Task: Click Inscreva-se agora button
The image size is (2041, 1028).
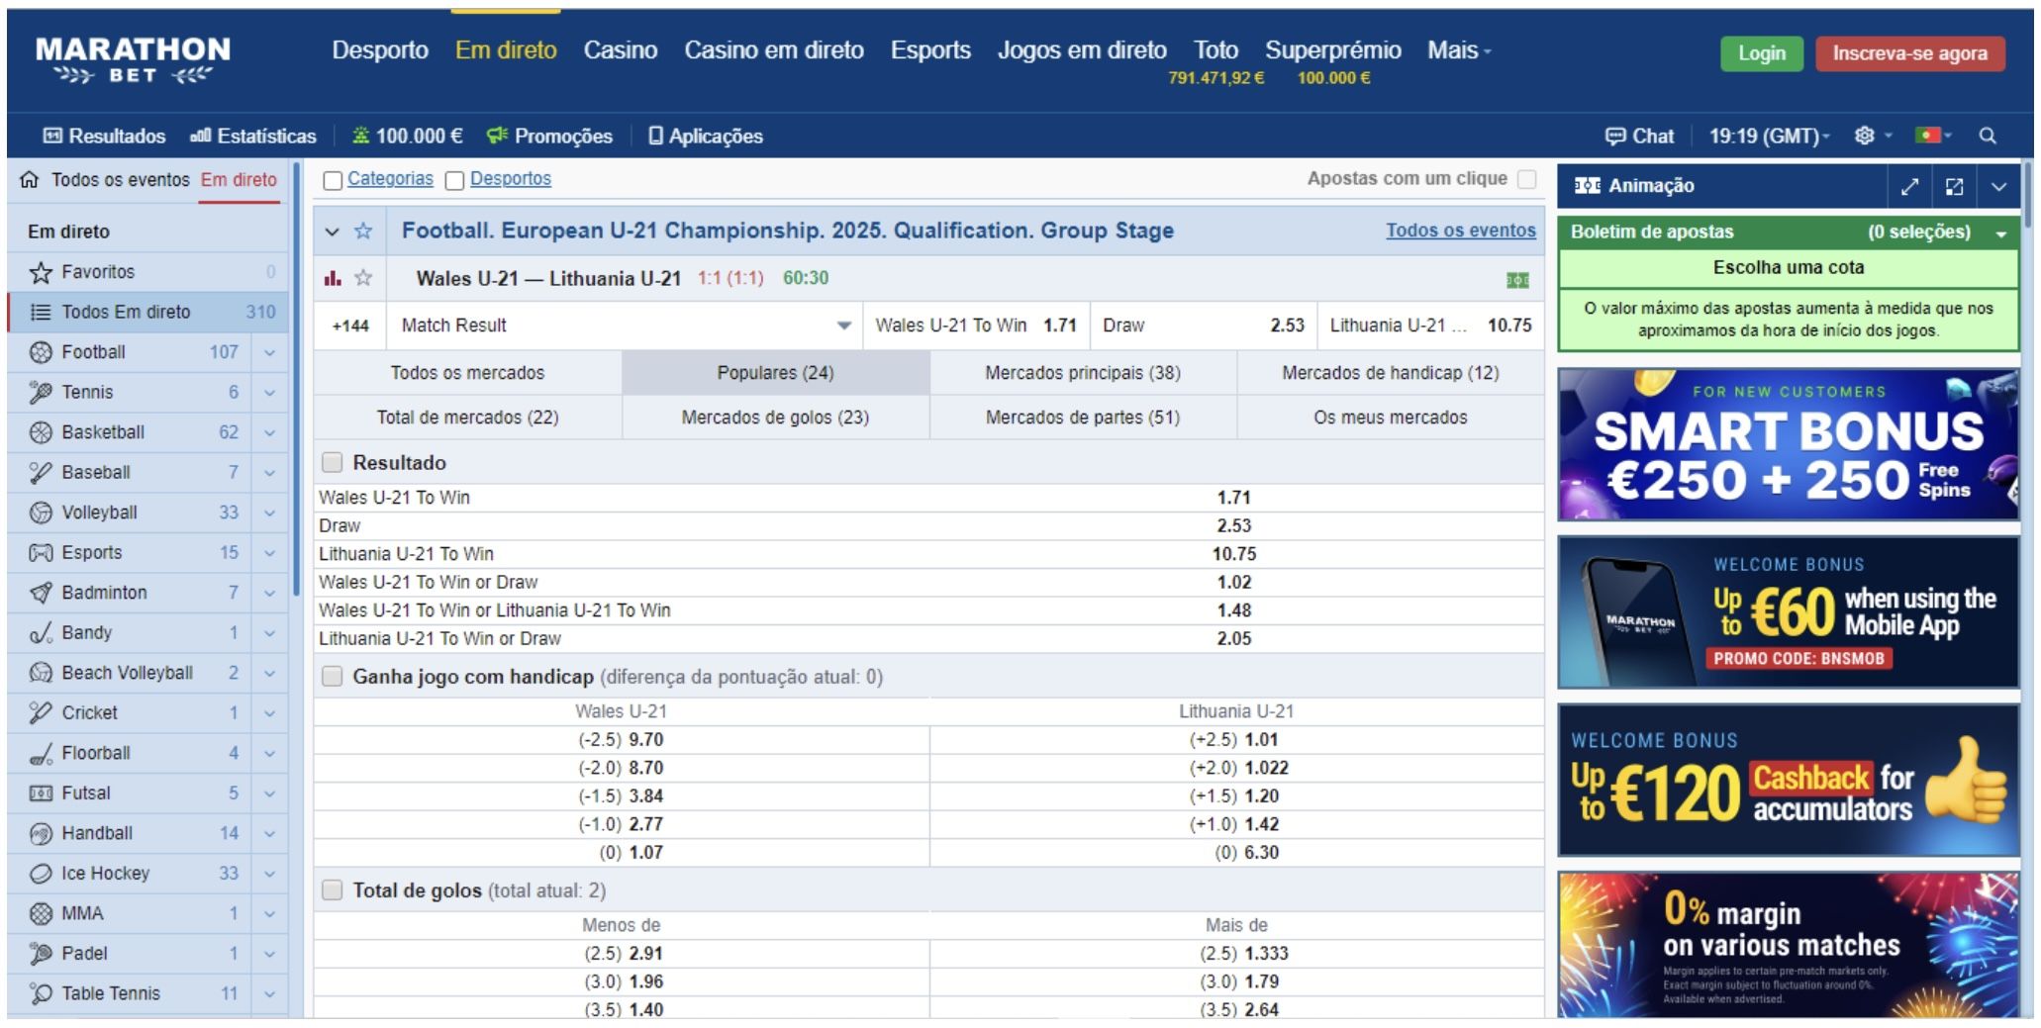Action: click(1909, 53)
